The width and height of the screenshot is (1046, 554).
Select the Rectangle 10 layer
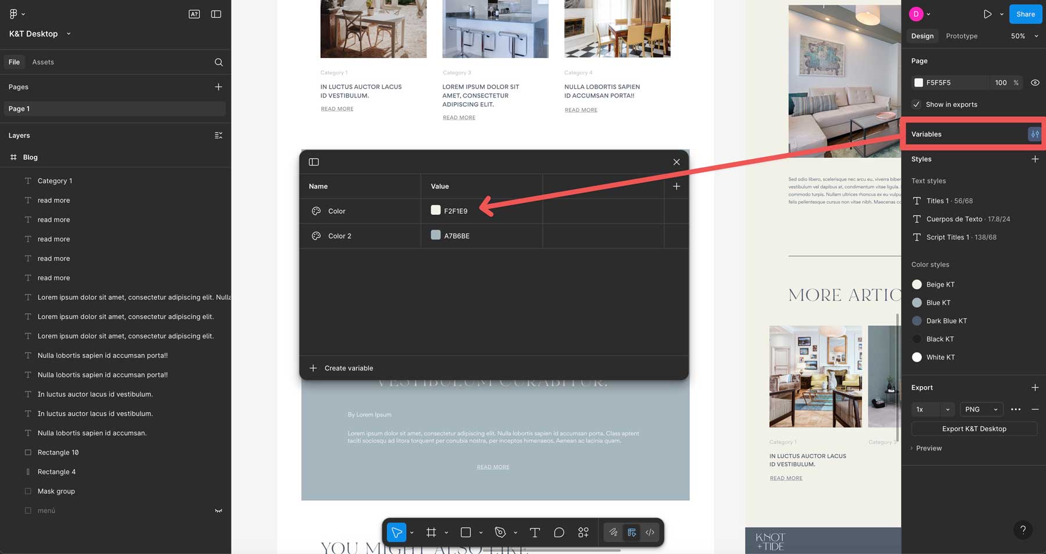click(x=58, y=452)
